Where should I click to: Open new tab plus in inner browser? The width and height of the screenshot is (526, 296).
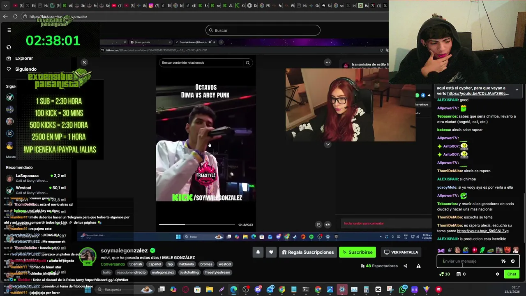click(221, 42)
